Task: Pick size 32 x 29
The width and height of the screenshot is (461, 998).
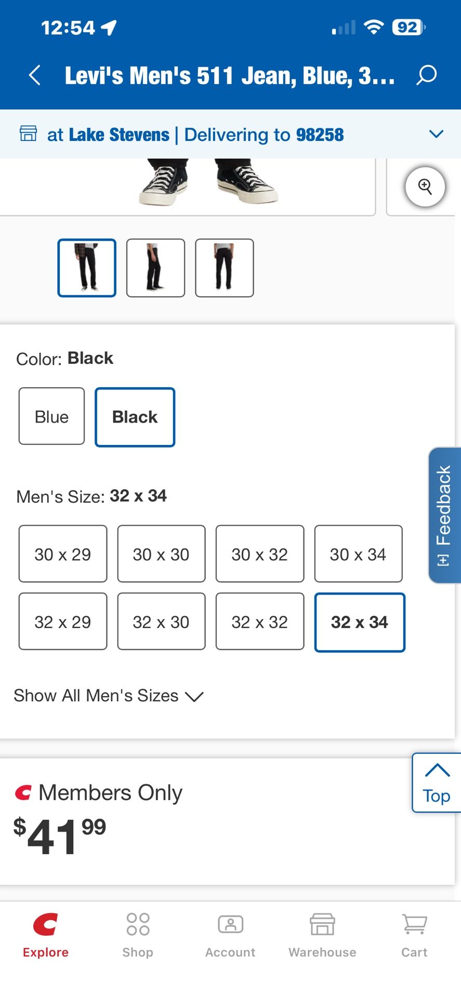Action: 63,622
